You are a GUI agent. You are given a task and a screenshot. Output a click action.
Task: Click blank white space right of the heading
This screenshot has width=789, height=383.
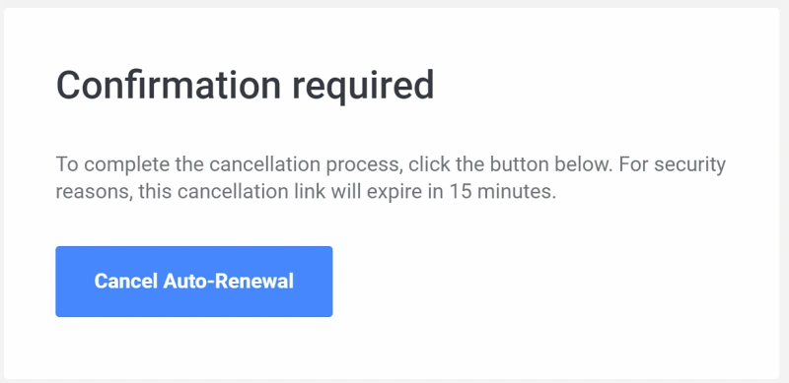604,86
